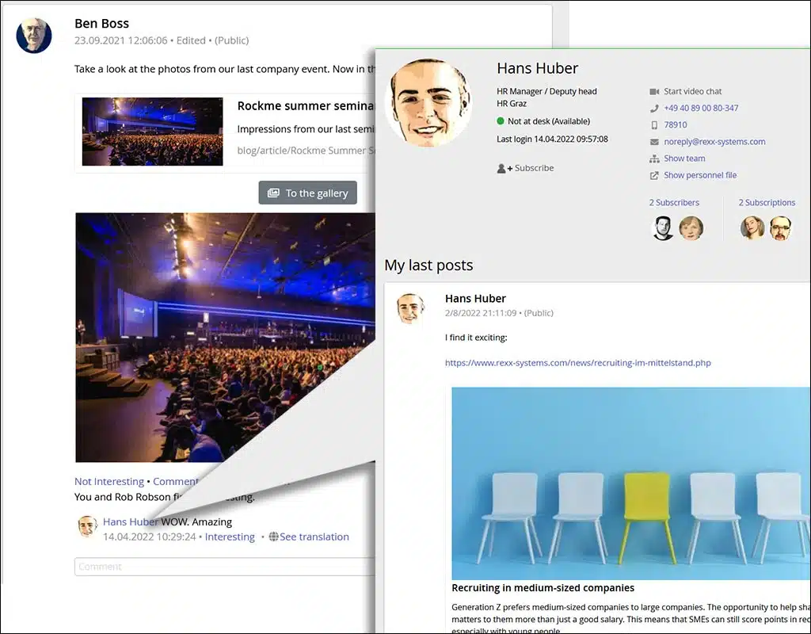
Task: Click the mobile phone icon beside 78910
Action: (x=654, y=125)
